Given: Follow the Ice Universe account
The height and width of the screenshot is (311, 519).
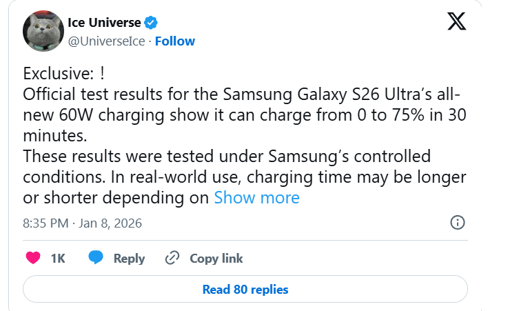Looking at the screenshot, I should [175, 41].
